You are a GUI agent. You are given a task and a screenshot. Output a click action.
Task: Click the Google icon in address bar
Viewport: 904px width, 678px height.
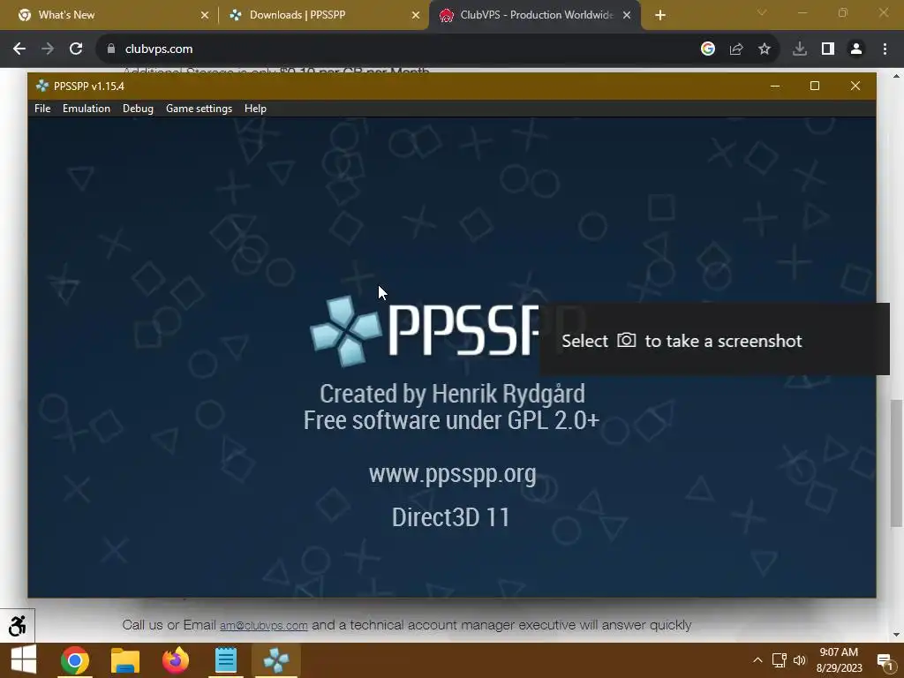point(707,49)
